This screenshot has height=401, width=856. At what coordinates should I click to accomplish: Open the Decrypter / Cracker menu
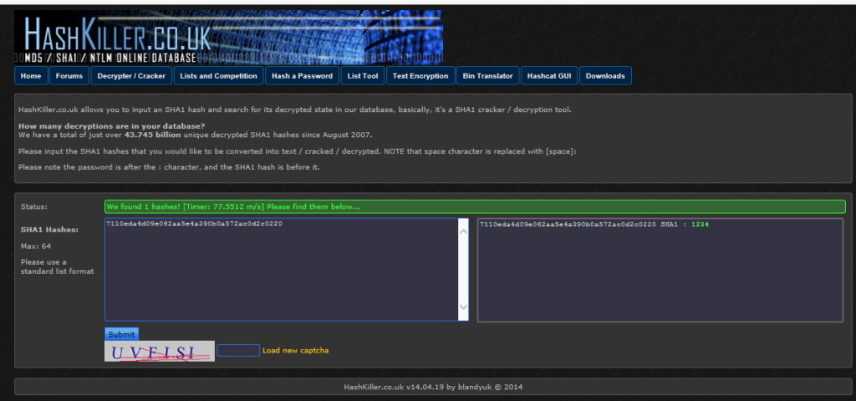(131, 76)
